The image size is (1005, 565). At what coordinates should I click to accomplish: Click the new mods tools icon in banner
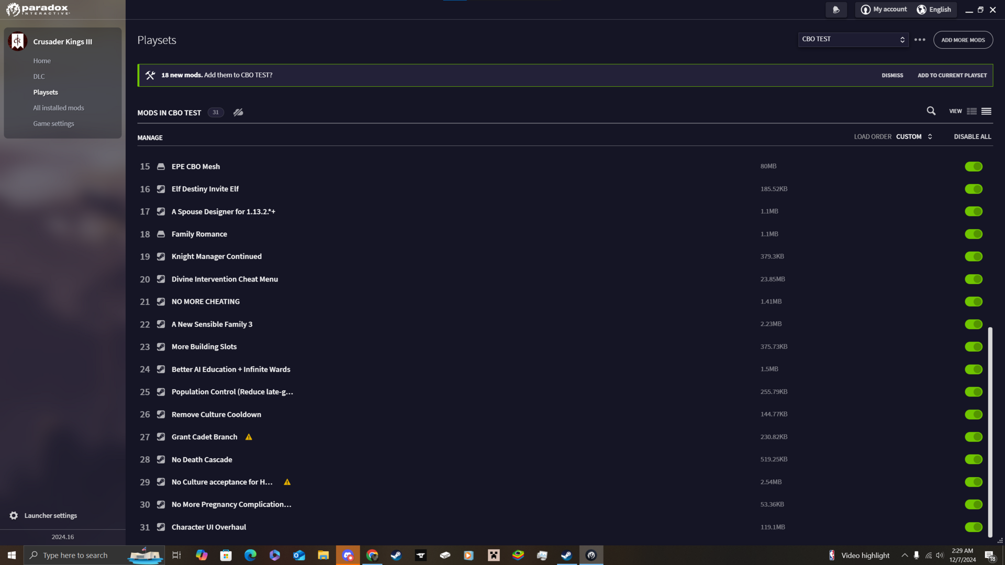point(150,75)
